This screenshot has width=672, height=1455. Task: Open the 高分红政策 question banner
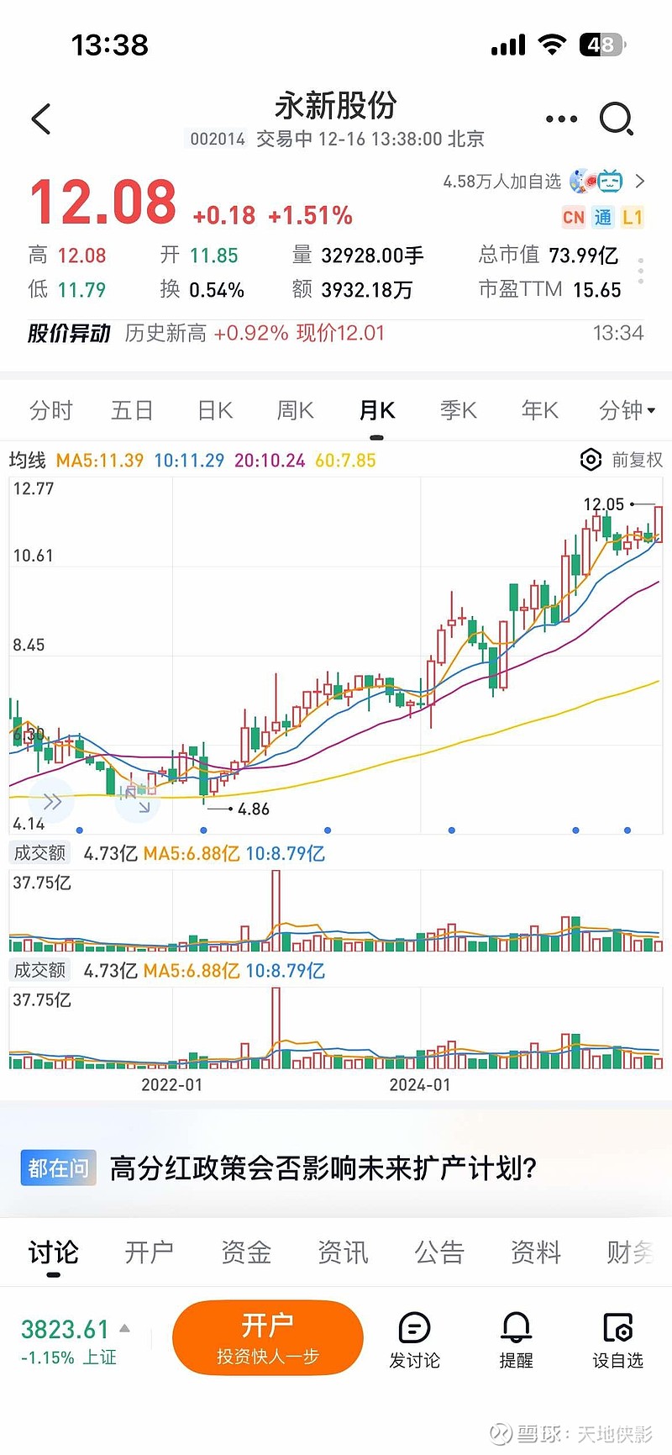click(336, 1168)
